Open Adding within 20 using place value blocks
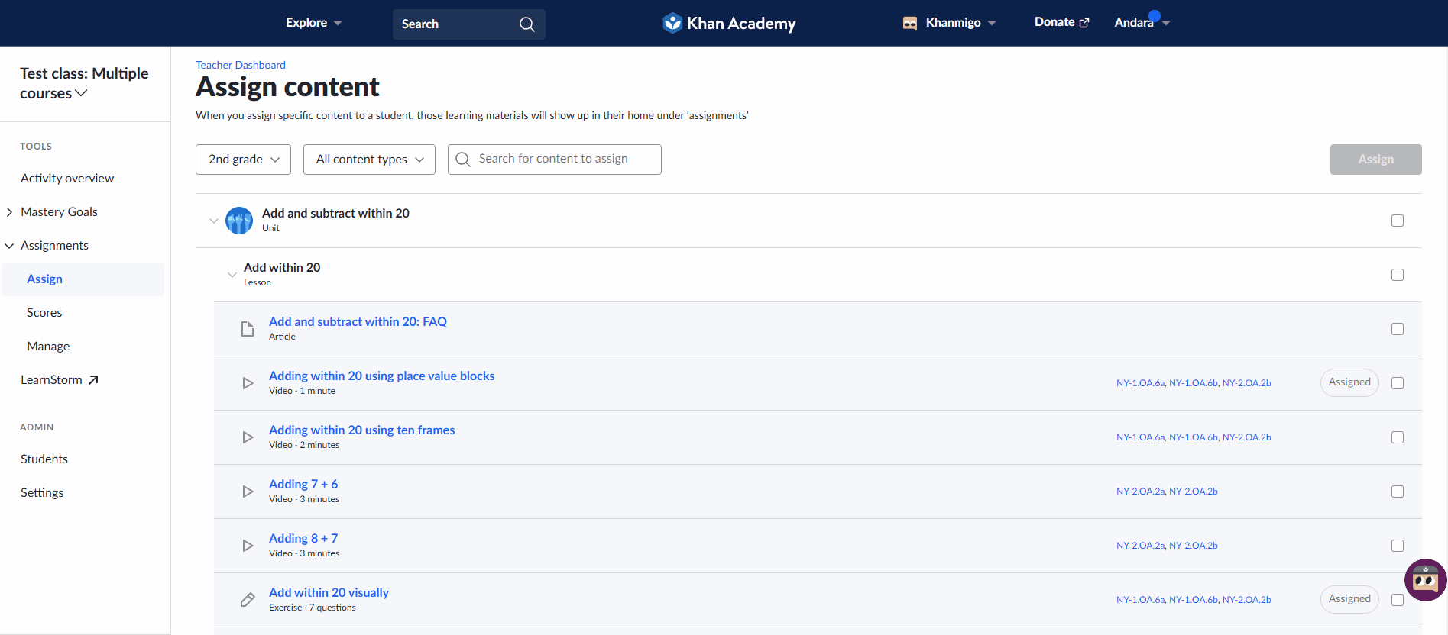The width and height of the screenshot is (1448, 635). click(x=381, y=376)
